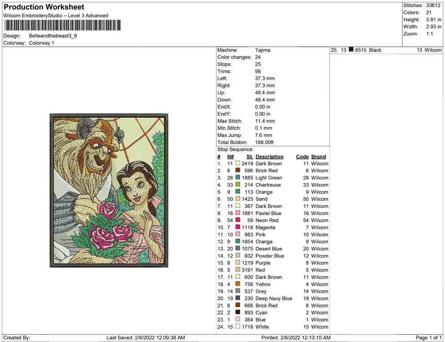Click the barcode under the Wilcom EmbroideryStudio line
This screenshot has width=445, height=342.
62,25
